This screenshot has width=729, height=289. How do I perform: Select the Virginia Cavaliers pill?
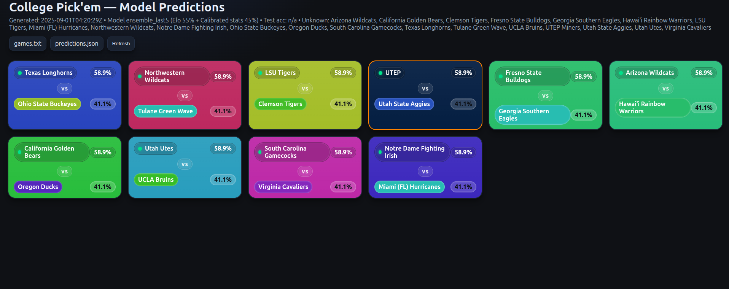click(283, 187)
